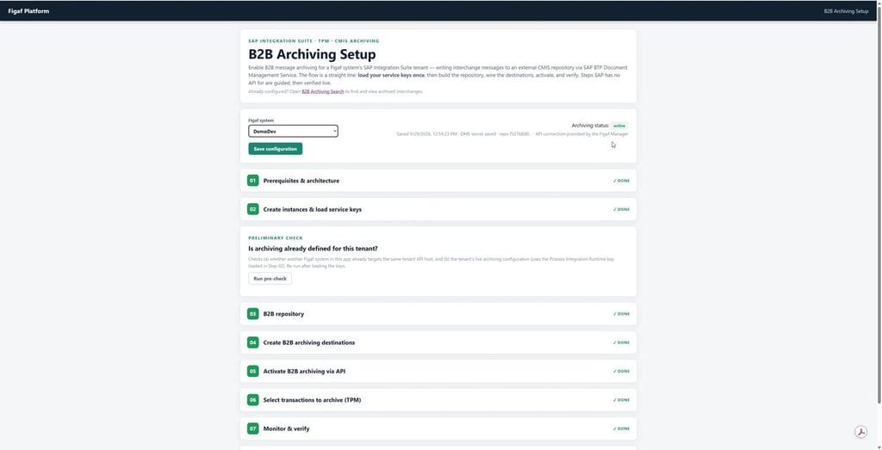Click the Run pre-check button
This screenshot has height=450, width=882.
(270, 279)
